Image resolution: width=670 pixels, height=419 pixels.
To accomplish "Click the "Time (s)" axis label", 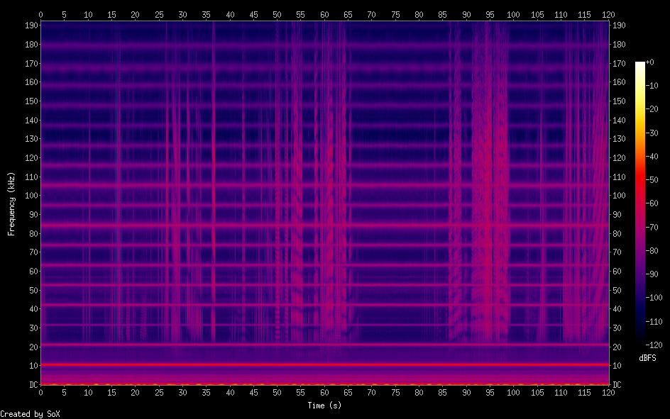I will pos(324,406).
